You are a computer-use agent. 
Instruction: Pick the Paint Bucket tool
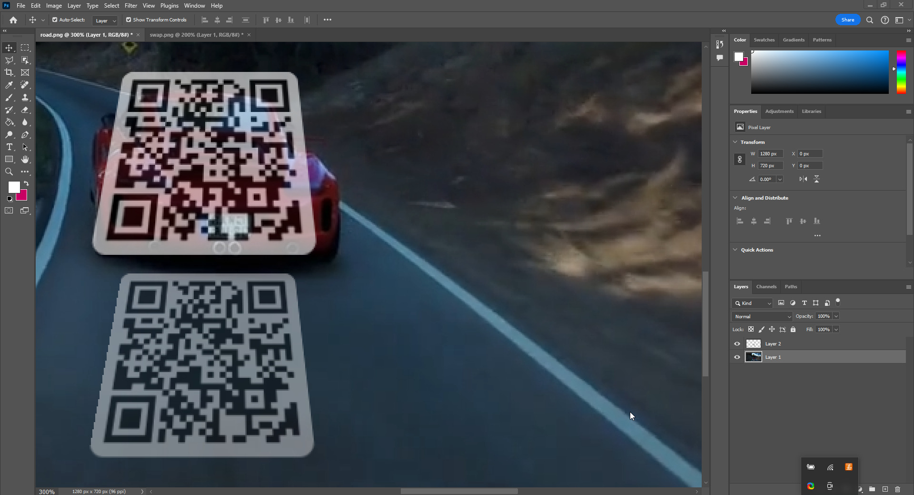coord(9,122)
